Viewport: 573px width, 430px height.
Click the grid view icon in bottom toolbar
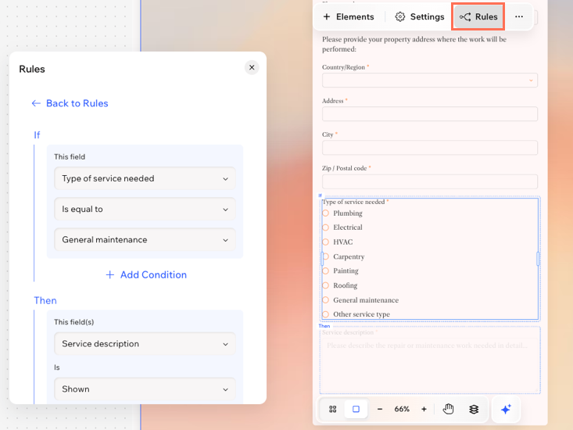click(x=333, y=409)
